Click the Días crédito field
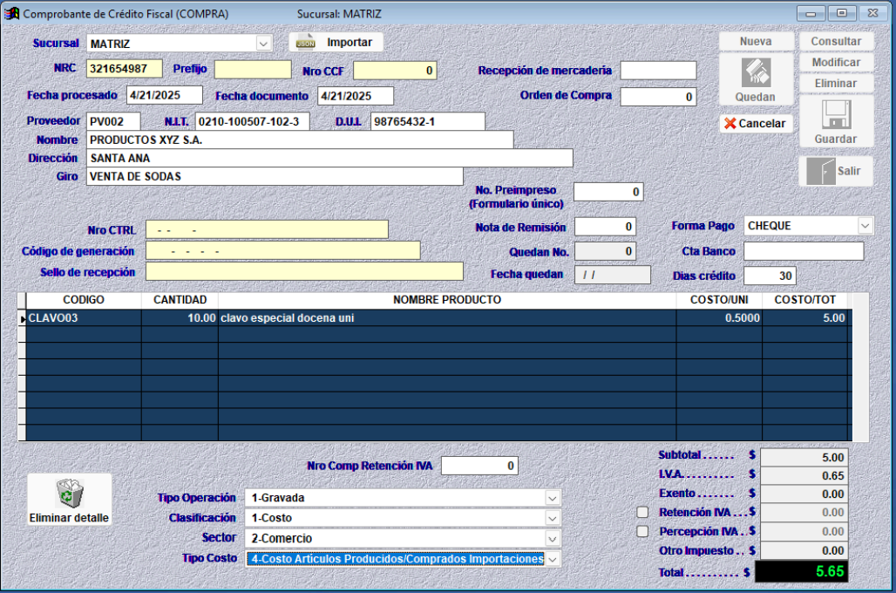The width and height of the screenshot is (896, 593). click(770, 276)
